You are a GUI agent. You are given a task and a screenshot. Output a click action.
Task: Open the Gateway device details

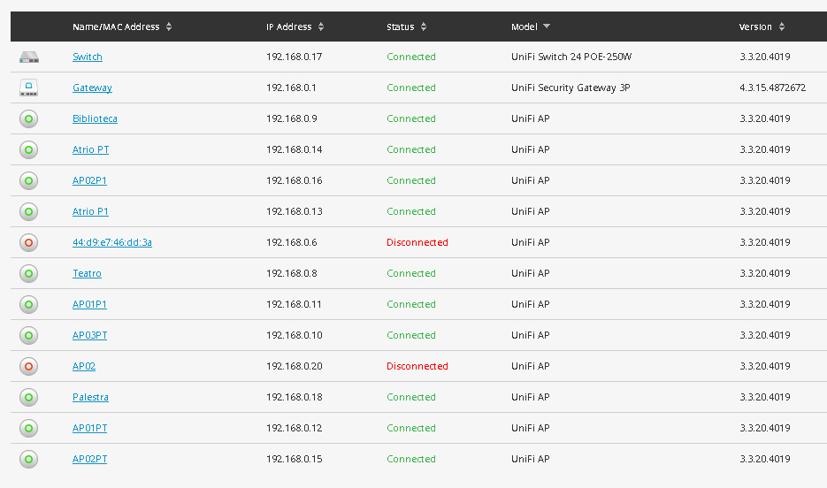click(x=92, y=88)
